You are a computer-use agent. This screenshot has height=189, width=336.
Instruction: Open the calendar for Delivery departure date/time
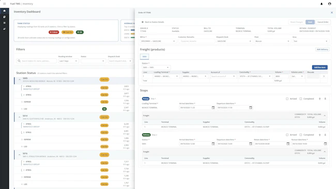point(251,144)
